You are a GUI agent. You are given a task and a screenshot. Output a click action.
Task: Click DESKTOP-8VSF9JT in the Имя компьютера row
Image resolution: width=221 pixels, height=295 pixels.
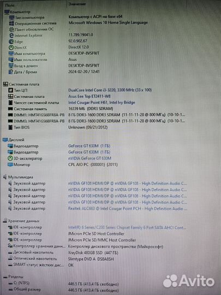click(x=84, y=53)
